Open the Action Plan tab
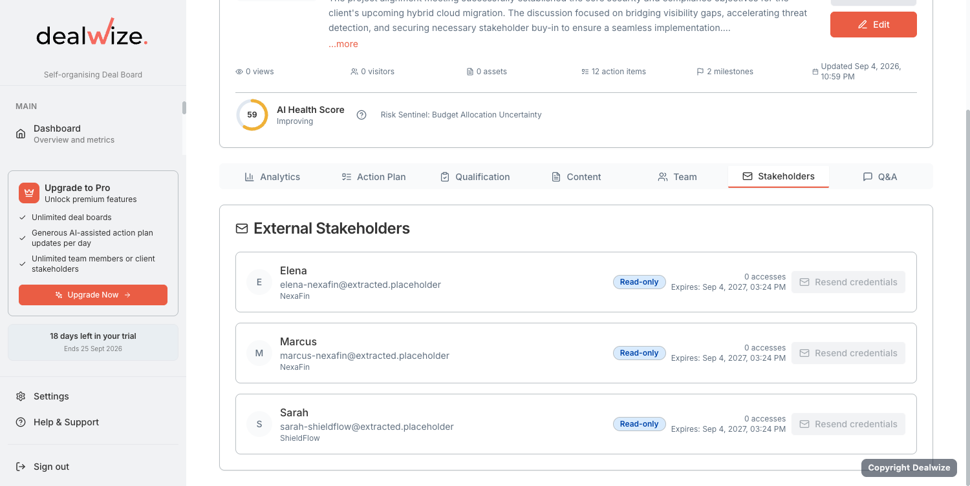 click(374, 177)
